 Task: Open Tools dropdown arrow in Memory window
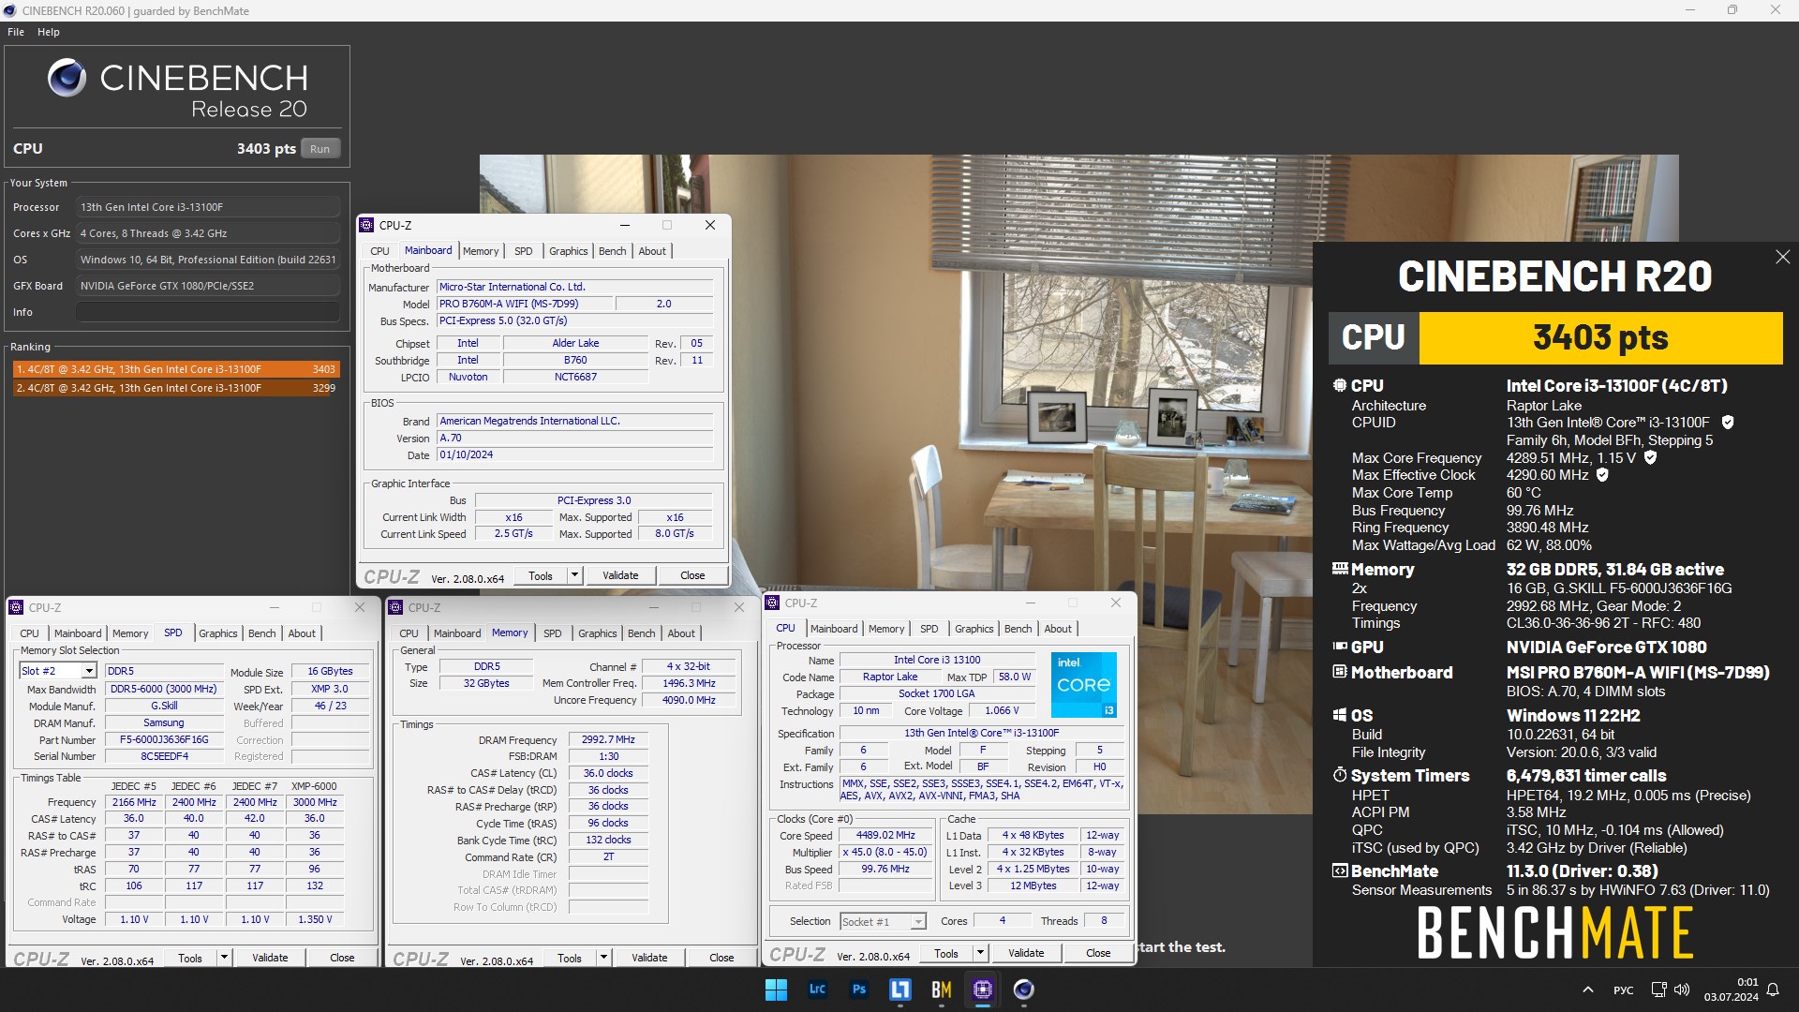point(603,958)
